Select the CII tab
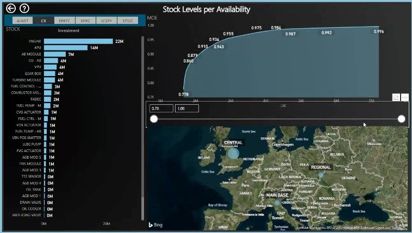The height and width of the screenshot is (233, 412). (43, 21)
